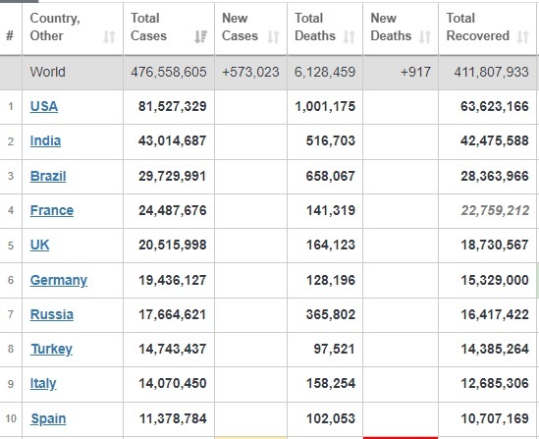
Task: Sort by Country, Other column arrows
Action: point(109,36)
